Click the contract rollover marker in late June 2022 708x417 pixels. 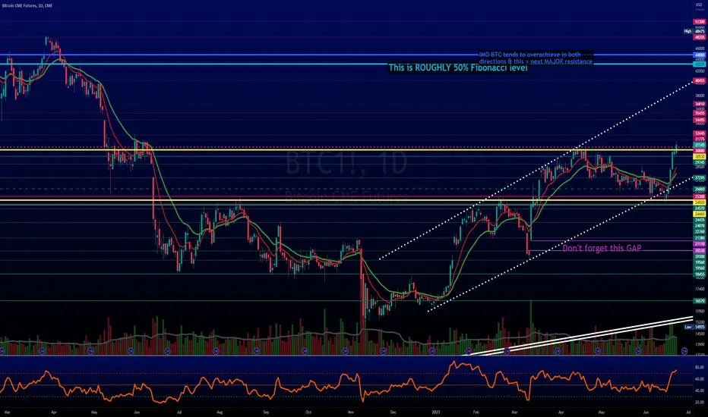[x=167, y=350]
